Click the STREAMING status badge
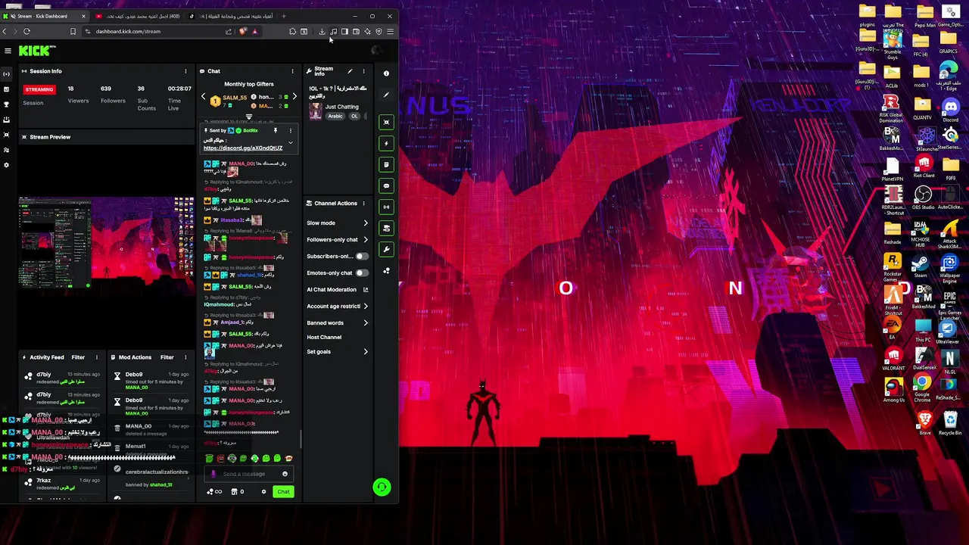 [39, 89]
